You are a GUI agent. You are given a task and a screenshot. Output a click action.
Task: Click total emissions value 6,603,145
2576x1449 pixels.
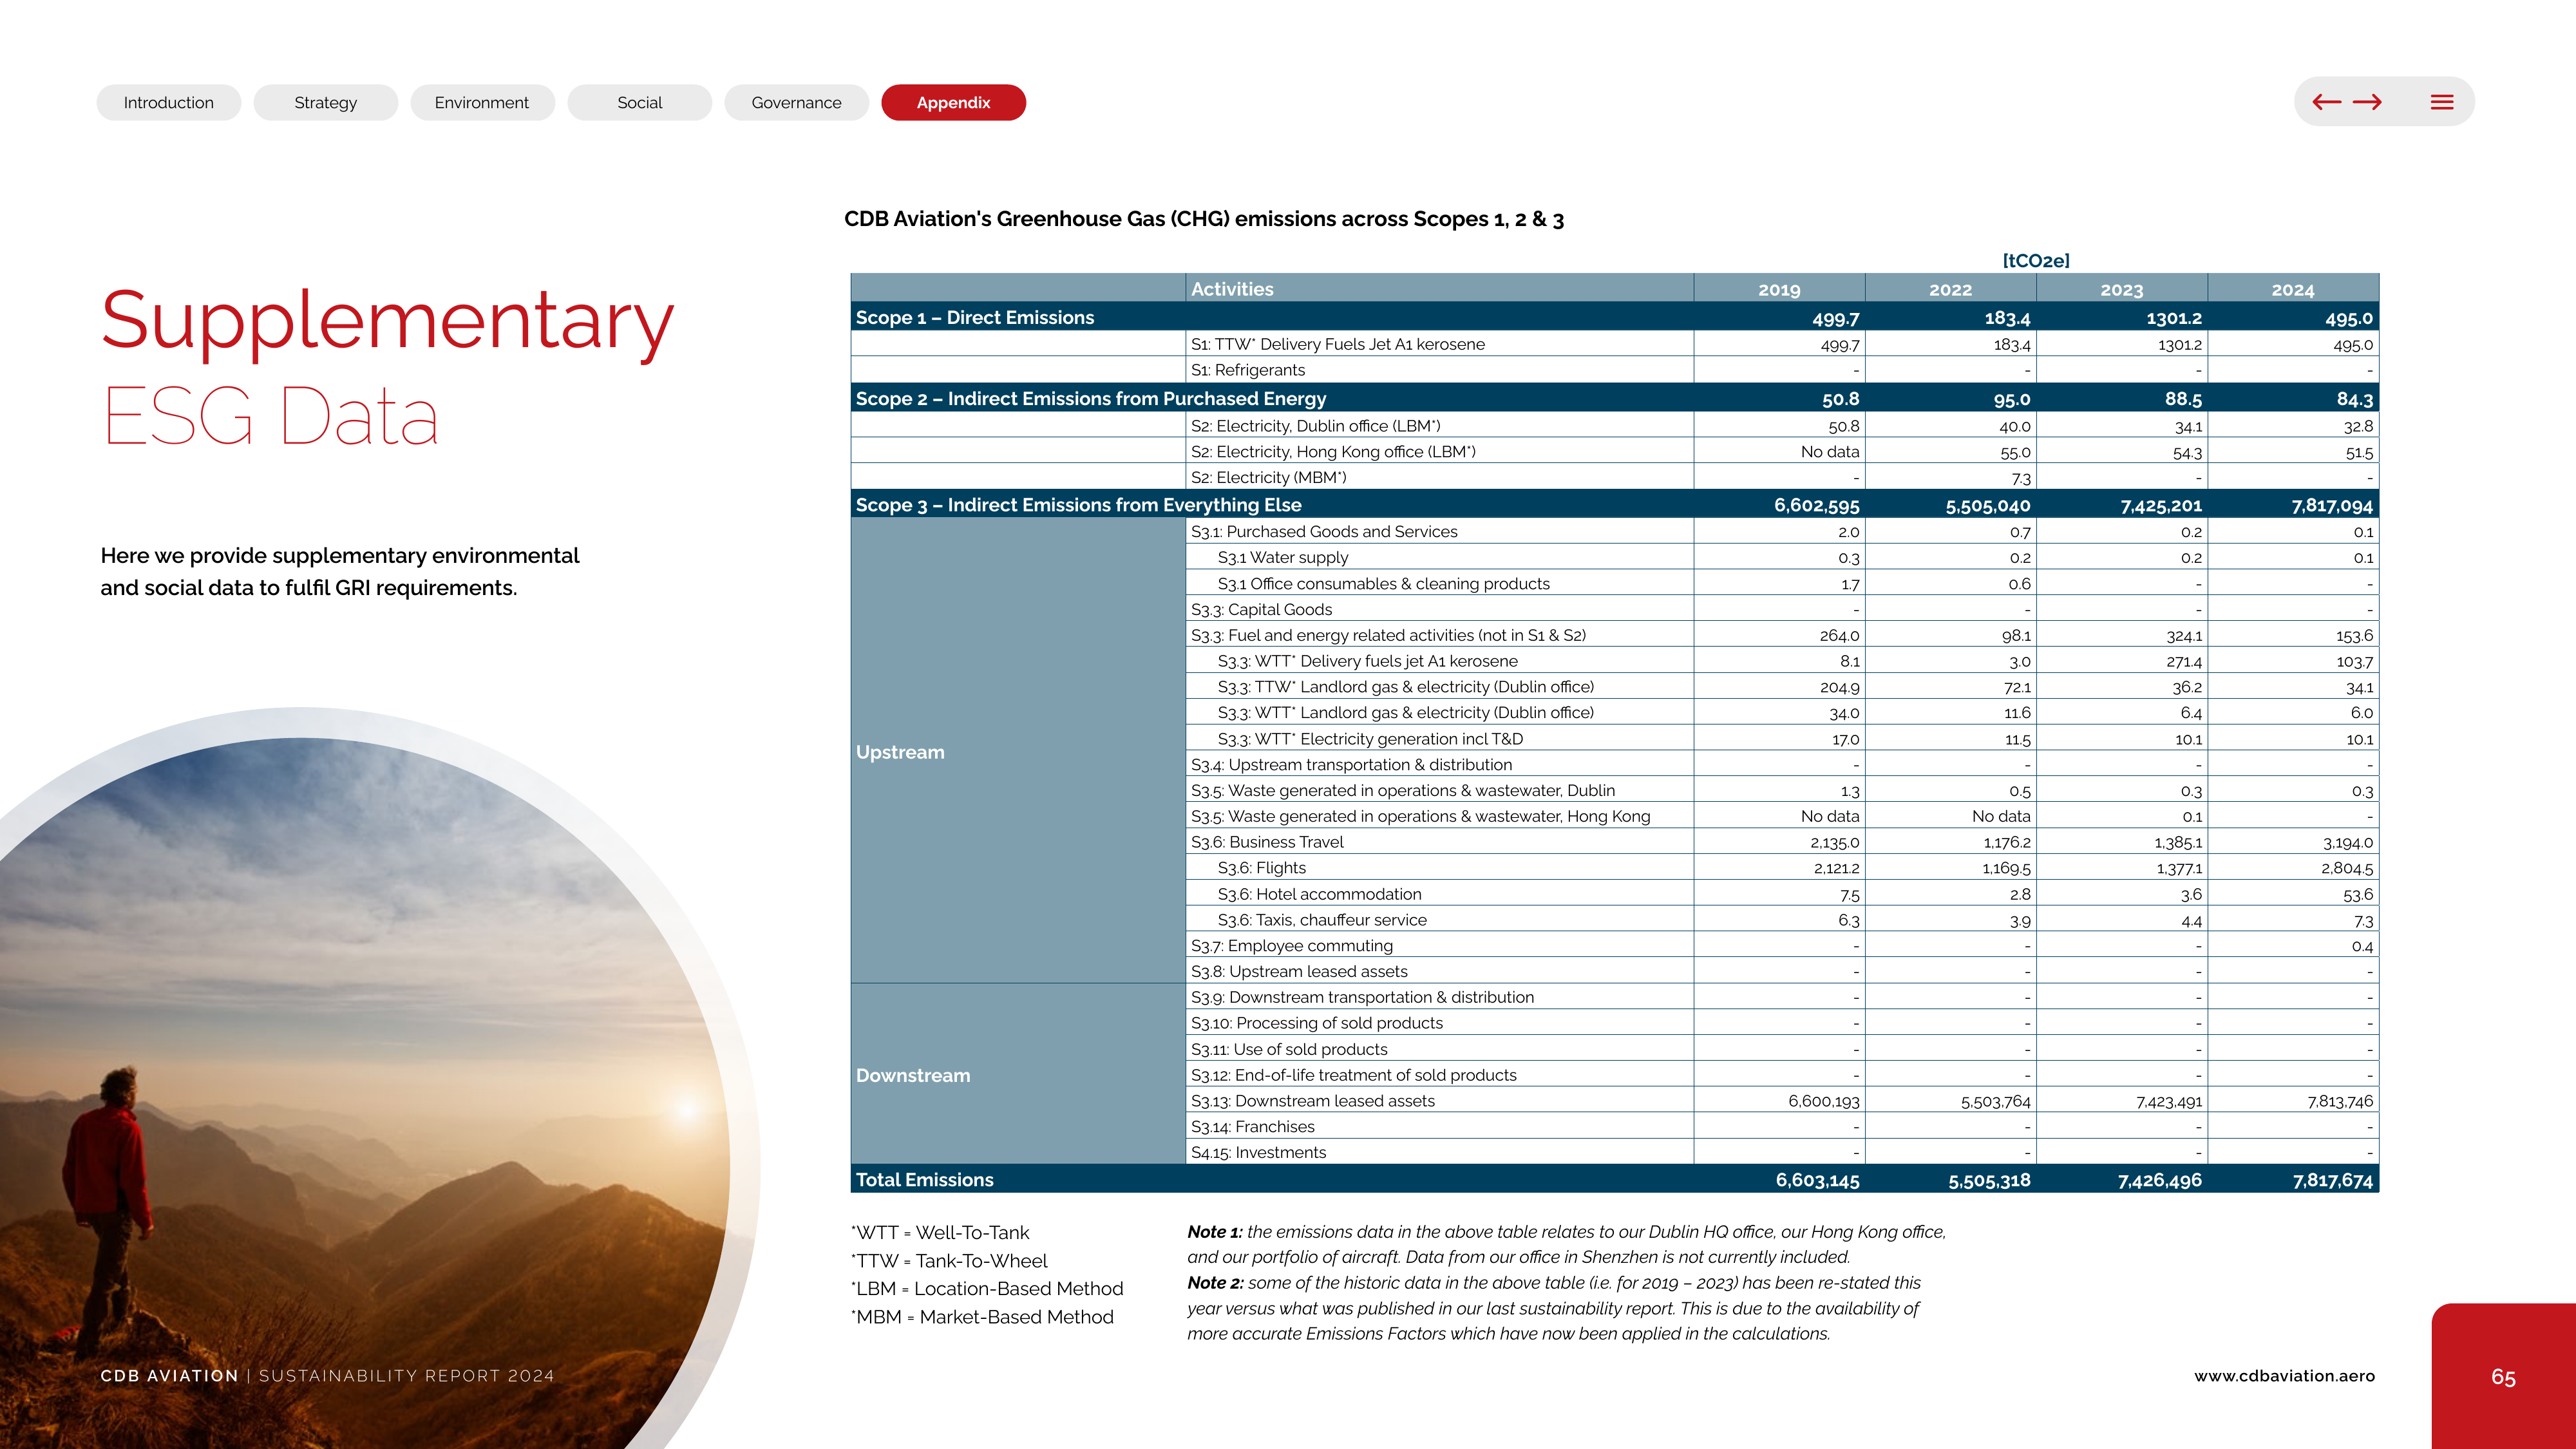click(1817, 1181)
